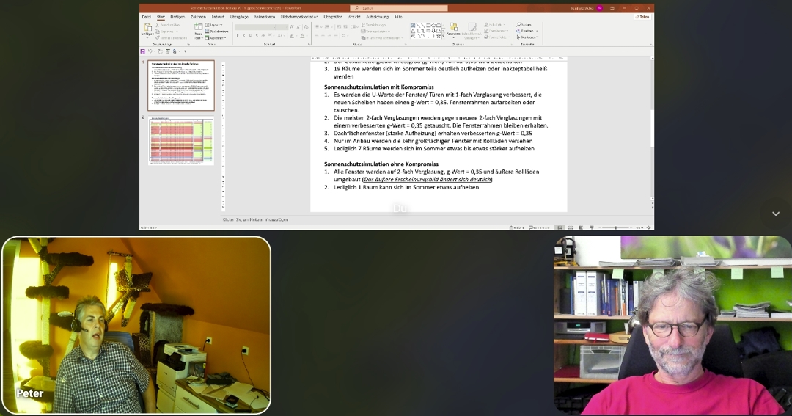Click the Suchen magnifier icon in ribbon
Viewport: 792px width, 416px height.
pos(518,24)
